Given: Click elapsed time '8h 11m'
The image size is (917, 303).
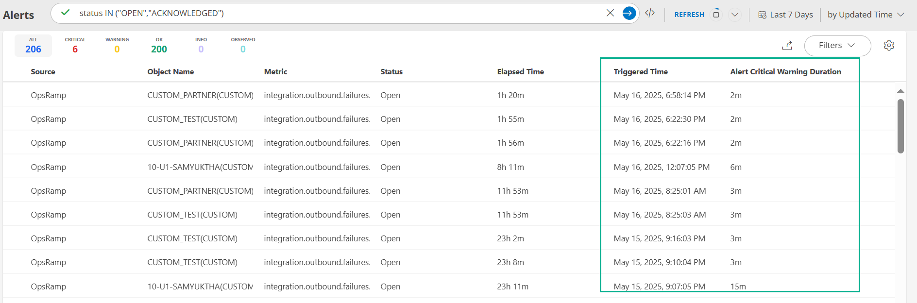Looking at the screenshot, I should pos(510,167).
